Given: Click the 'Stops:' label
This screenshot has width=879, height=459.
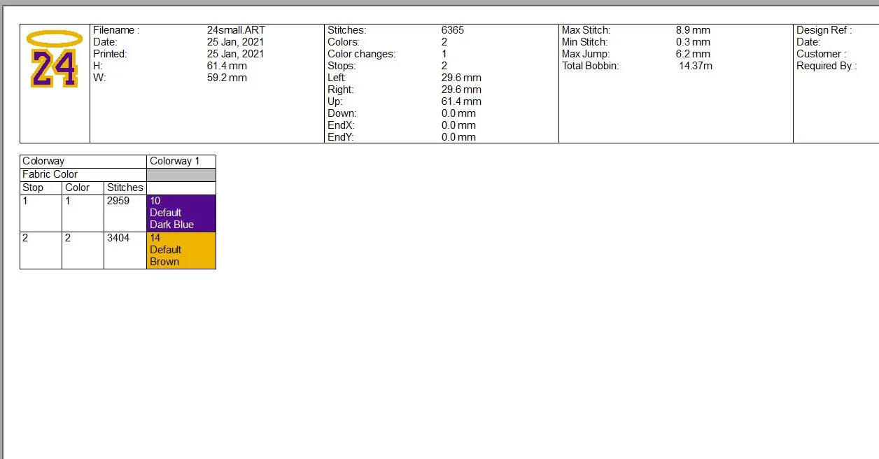Looking at the screenshot, I should [x=342, y=66].
